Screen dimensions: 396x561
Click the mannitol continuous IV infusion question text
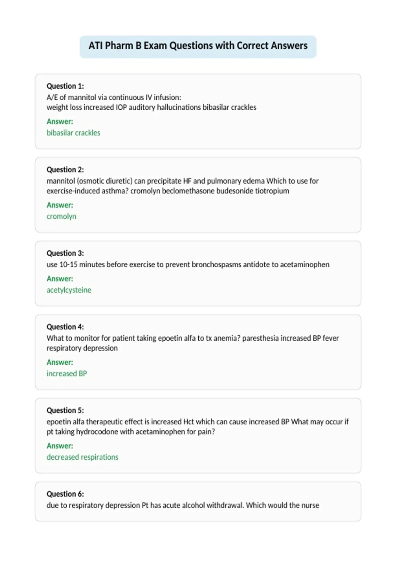click(151, 102)
